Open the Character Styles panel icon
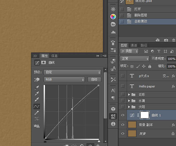 pos(113,68)
